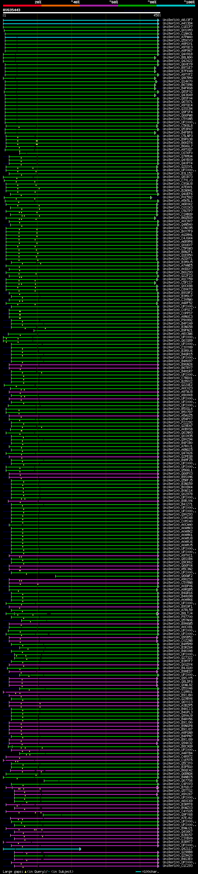Select hit UniRef100_P0C582
This screenshot has width=198, height=874.
point(178,197)
